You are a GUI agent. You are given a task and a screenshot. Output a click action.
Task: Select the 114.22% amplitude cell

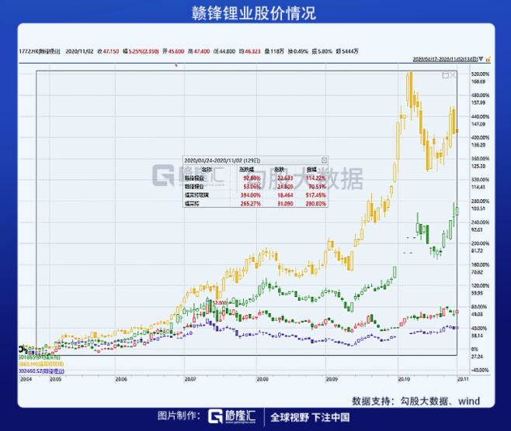[316, 178]
